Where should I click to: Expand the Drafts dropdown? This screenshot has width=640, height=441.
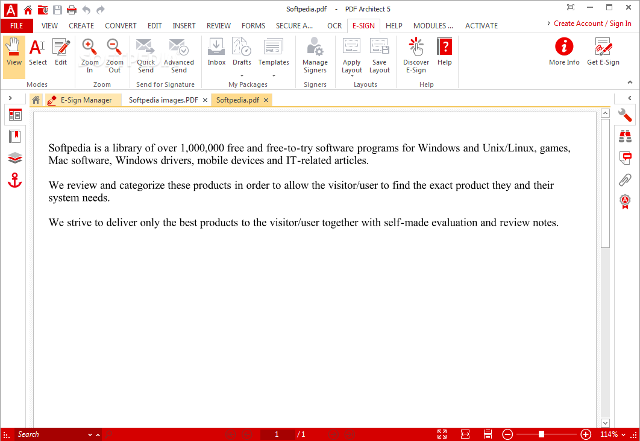(x=242, y=75)
